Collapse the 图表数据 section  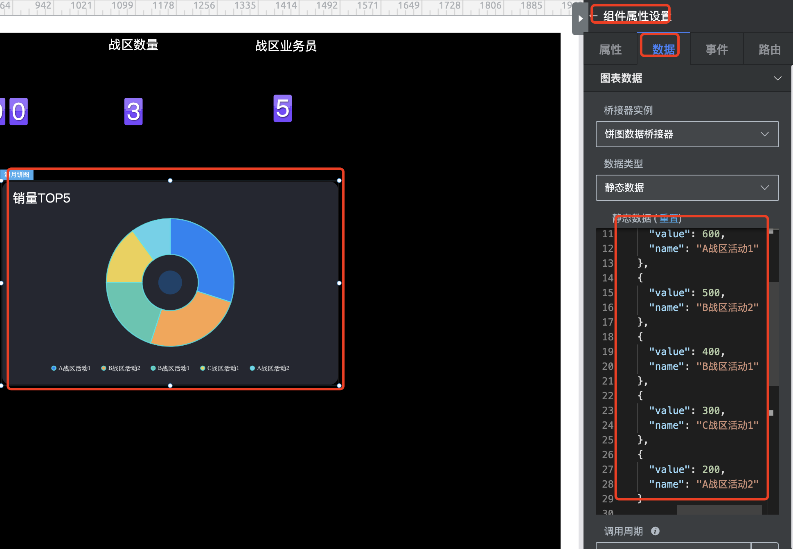pos(777,78)
